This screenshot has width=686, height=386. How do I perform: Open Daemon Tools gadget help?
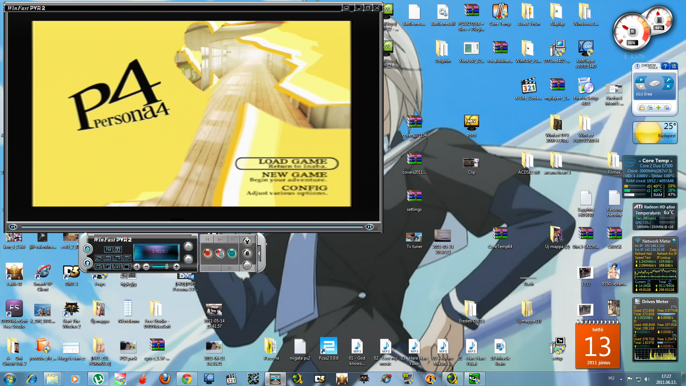pyautogui.click(x=665, y=66)
